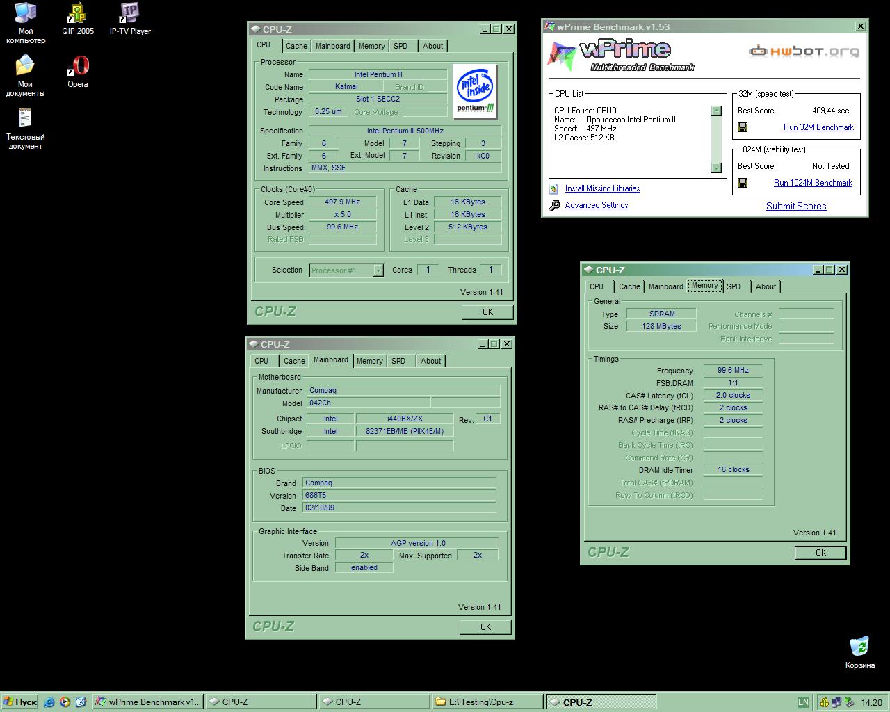Screen dimensions: 890x712
Task: Click the third quick launch icon beside the media player
Action: 80,702
